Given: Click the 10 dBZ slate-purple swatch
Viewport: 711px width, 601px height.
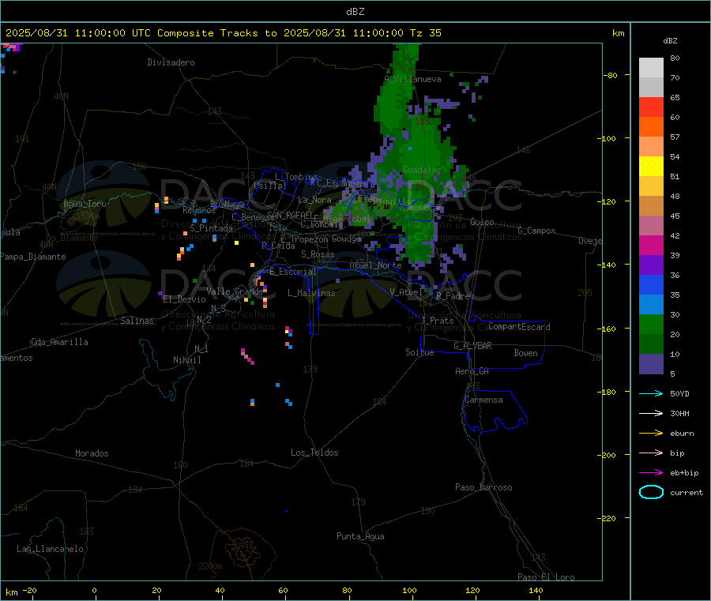Looking at the screenshot, I should pyautogui.click(x=651, y=364).
